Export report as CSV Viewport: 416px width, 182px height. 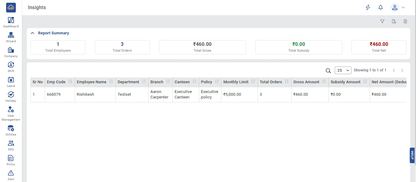pyautogui.click(x=394, y=21)
